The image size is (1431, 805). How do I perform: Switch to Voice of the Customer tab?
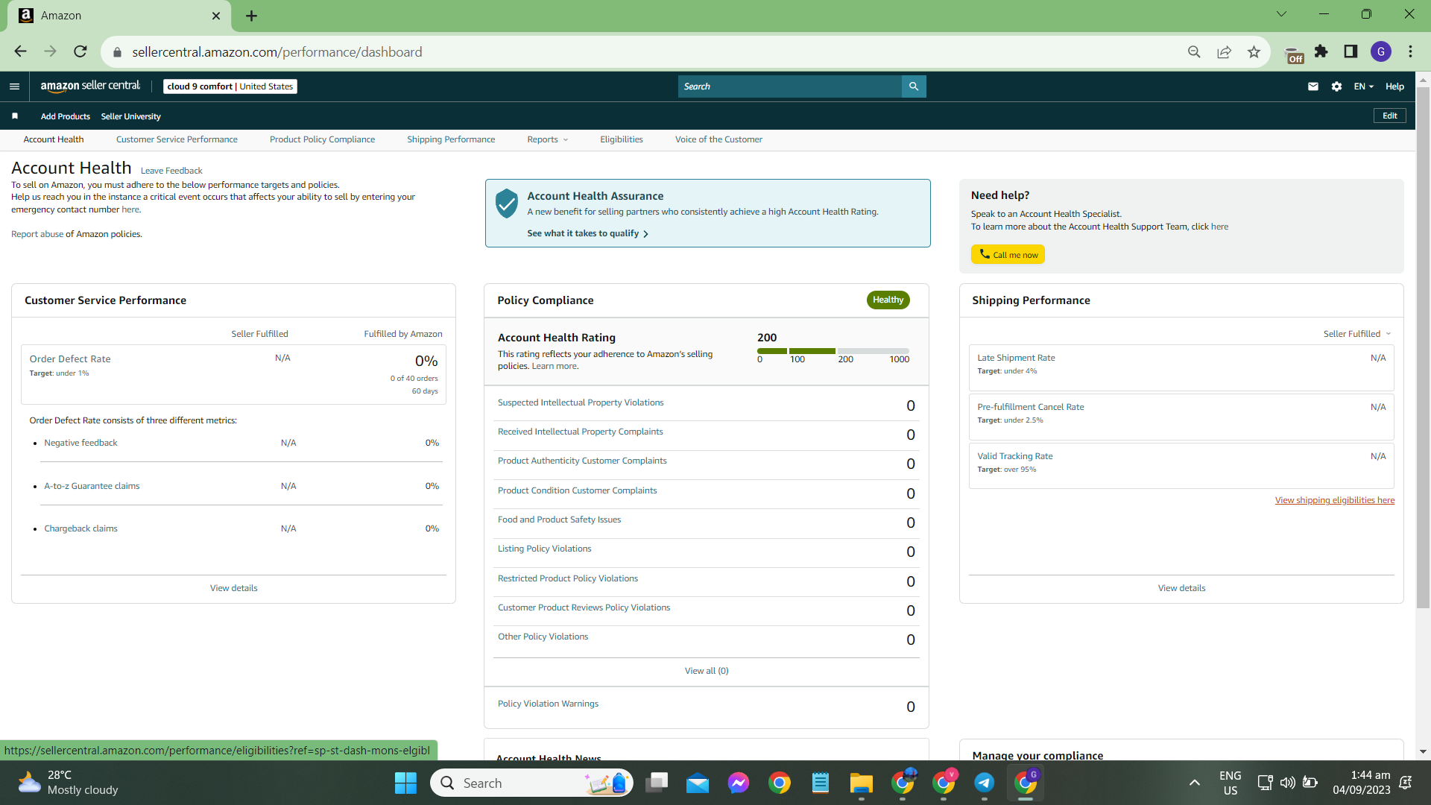point(718,139)
